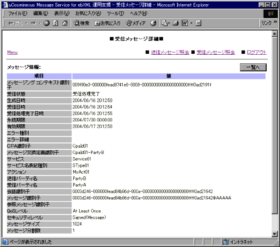Click the Refresh page icon
The height and width of the screenshot is (247, 280).
[x=55, y=23]
